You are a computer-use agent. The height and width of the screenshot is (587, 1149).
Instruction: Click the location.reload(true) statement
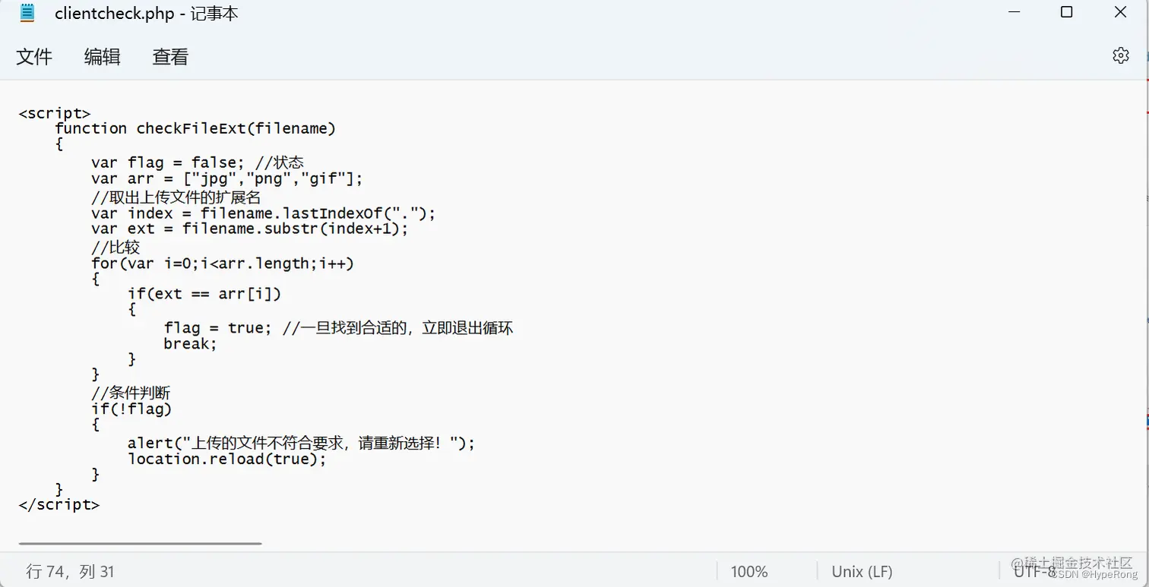[x=227, y=459]
